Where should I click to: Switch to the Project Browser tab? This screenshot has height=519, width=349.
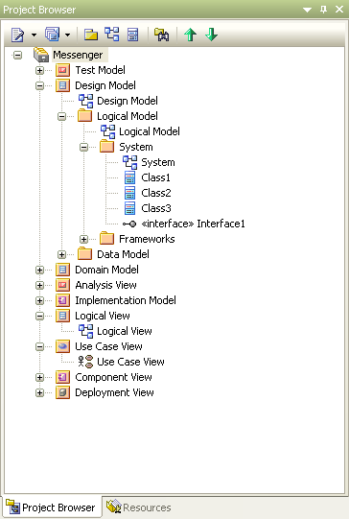coord(52,507)
